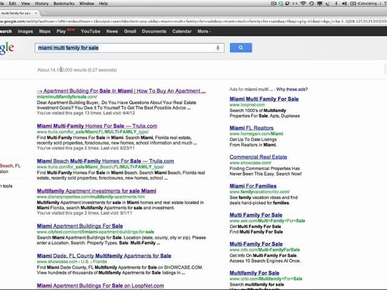Close the 'multi family for sale' tab

[x=36, y=13]
